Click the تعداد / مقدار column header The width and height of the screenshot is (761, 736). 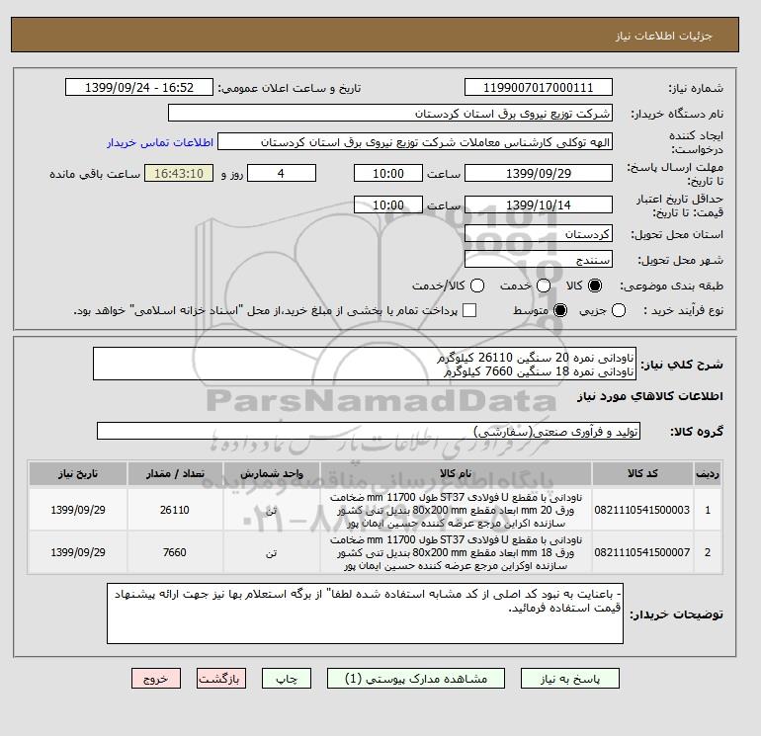tap(175, 474)
